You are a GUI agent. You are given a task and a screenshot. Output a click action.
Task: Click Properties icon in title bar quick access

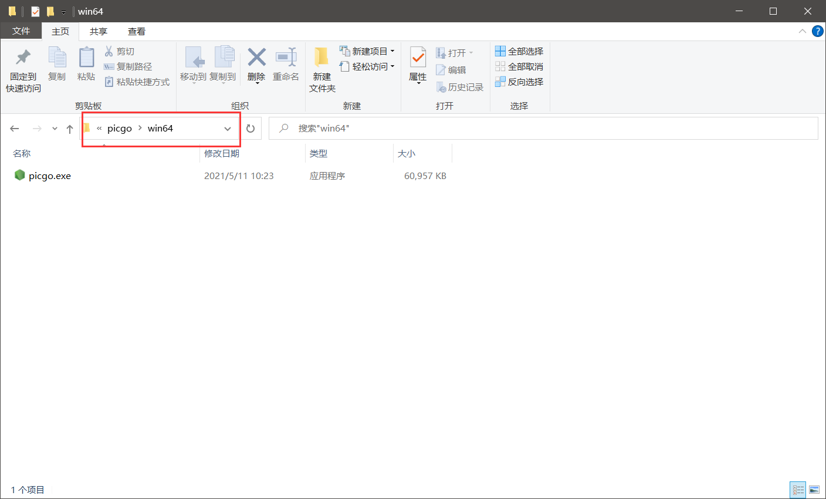pyautogui.click(x=35, y=11)
